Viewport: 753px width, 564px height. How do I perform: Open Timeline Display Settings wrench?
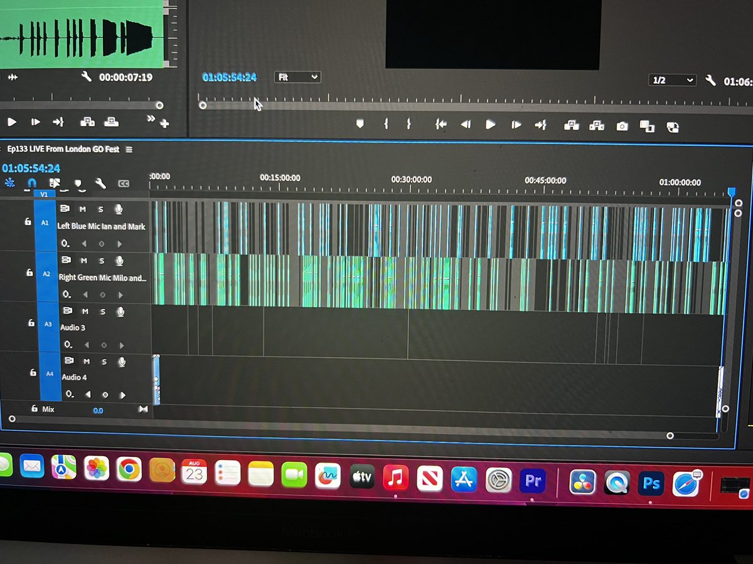(x=100, y=184)
